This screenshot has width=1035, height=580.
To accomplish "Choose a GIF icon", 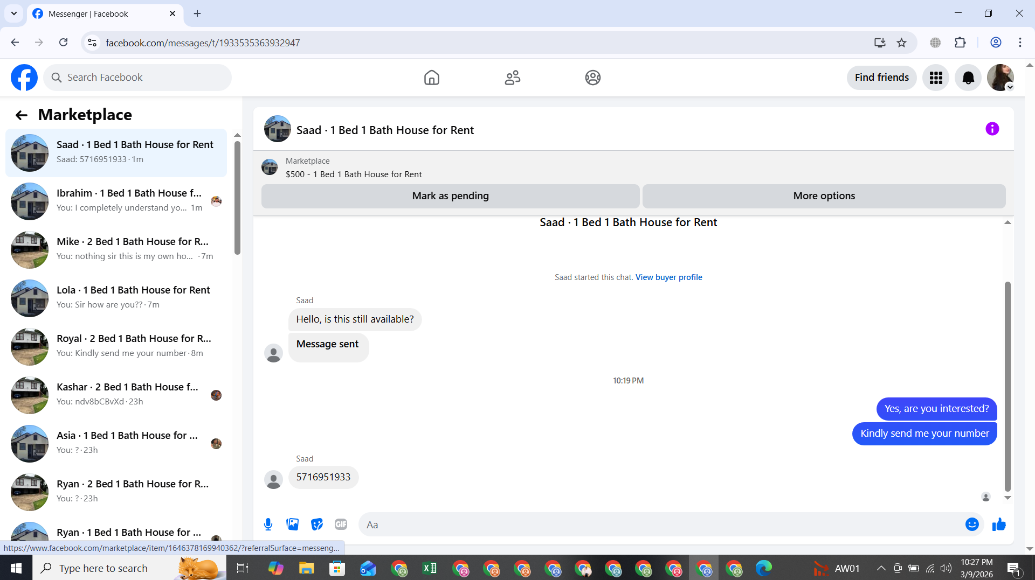I will (x=341, y=525).
